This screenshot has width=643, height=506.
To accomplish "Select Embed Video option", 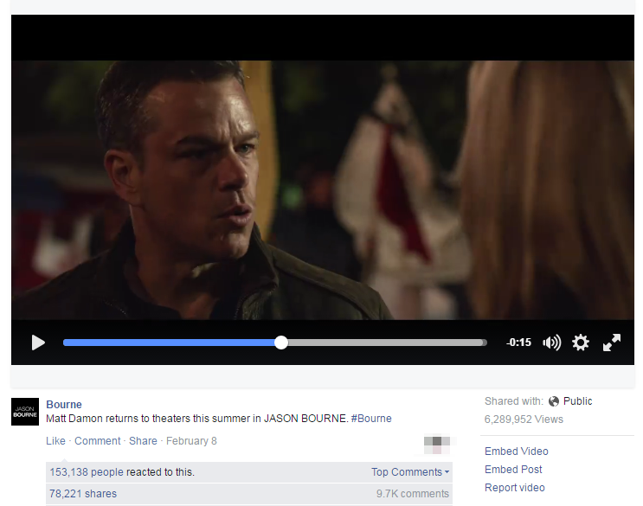I will click(x=516, y=452).
